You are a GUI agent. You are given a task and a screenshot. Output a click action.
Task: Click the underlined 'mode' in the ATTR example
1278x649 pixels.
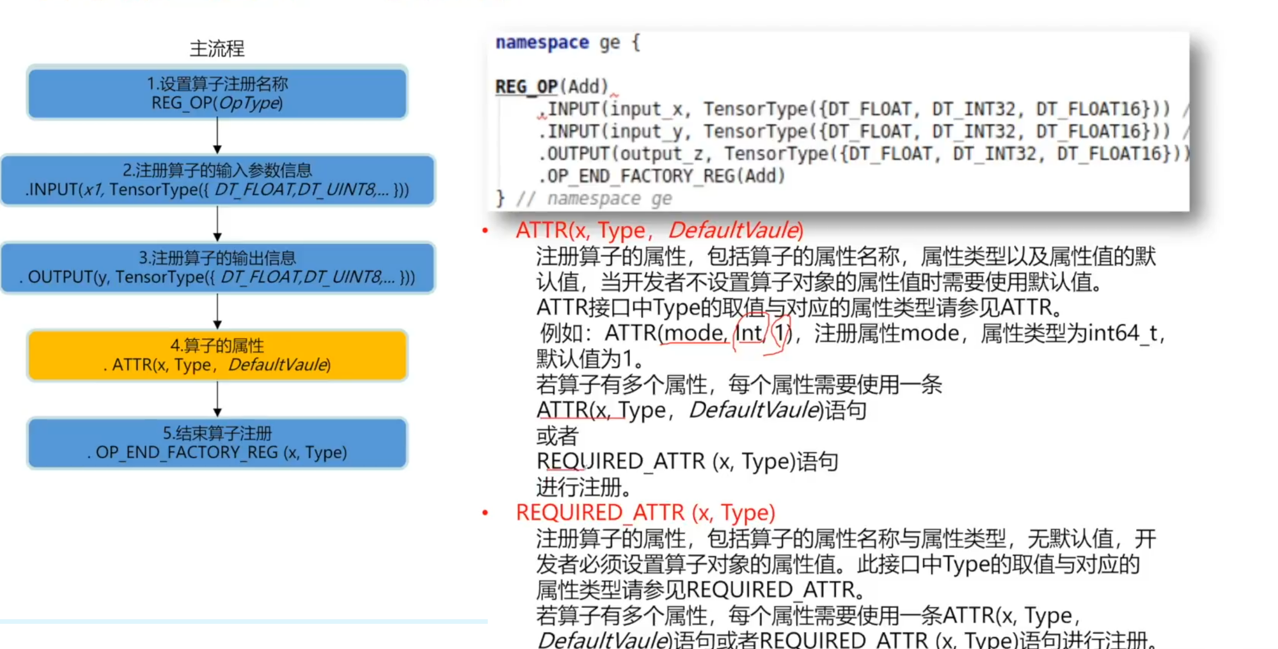pyautogui.click(x=694, y=333)
